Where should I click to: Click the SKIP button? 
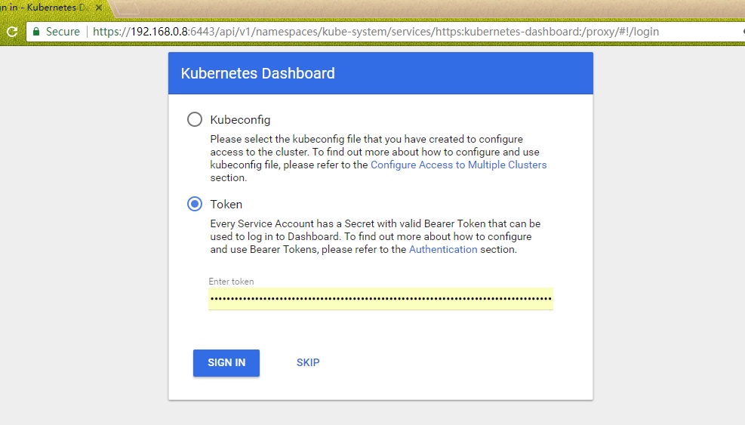(308, 363)
